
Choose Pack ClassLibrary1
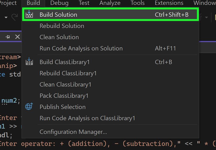click(x=110, y=96)
